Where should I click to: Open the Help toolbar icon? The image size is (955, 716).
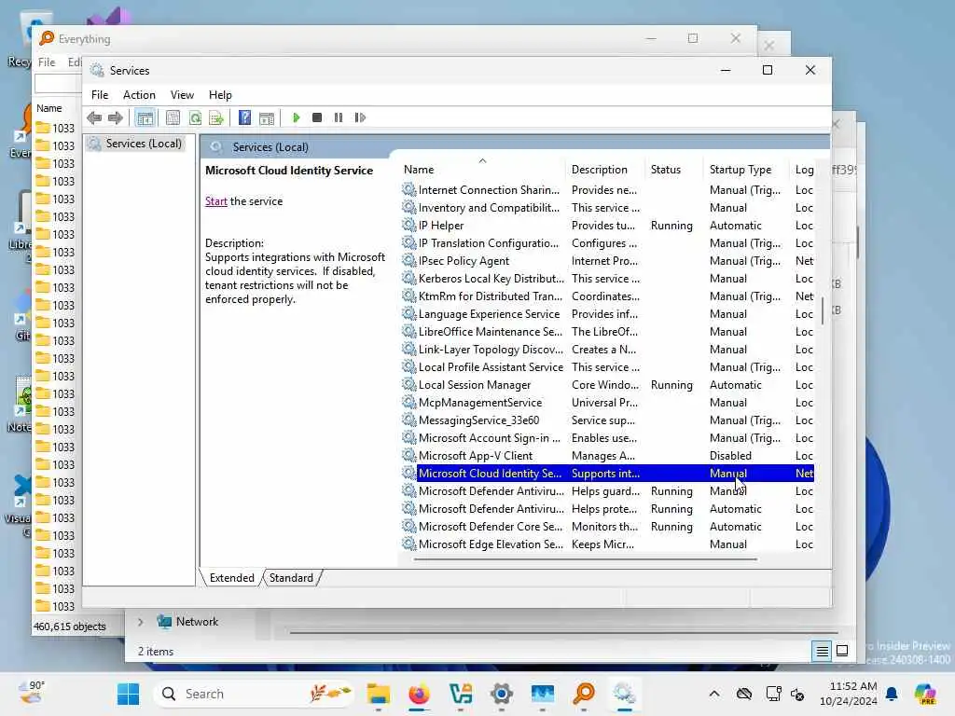245,117
